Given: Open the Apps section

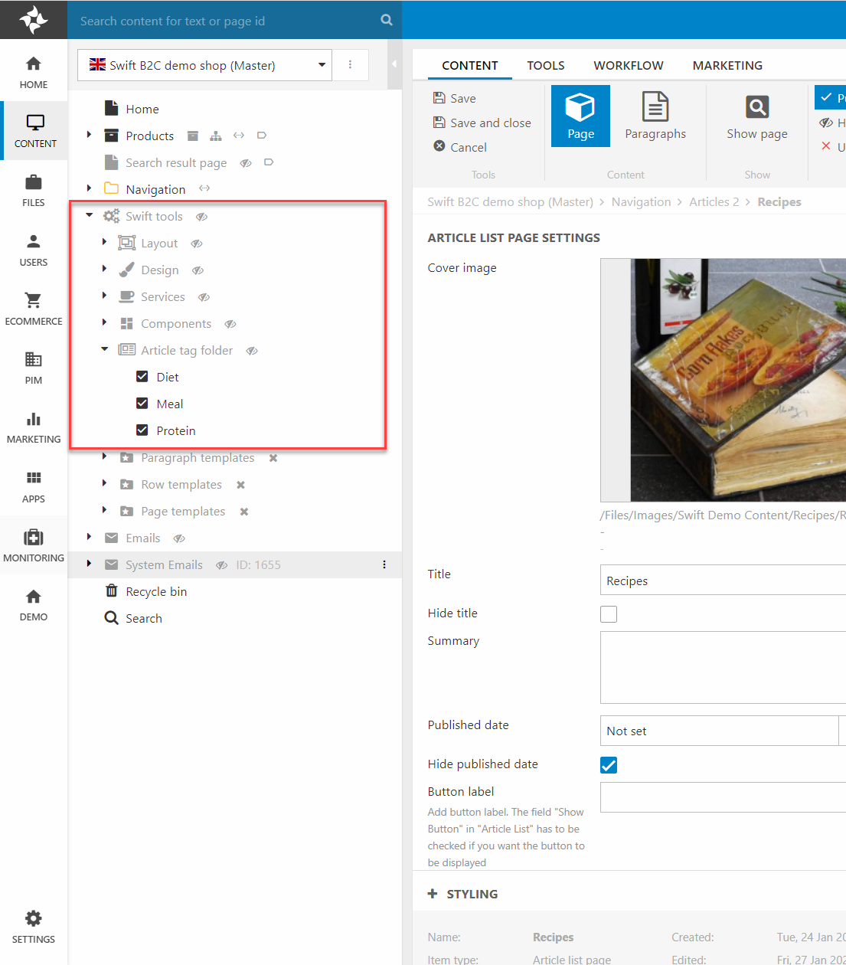Looking at the screenshot, I should [x=33, y=486].
